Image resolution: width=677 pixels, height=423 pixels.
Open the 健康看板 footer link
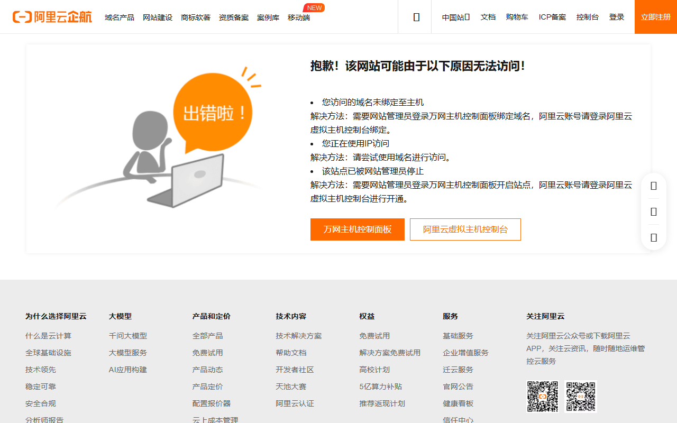tap(459, 403)
